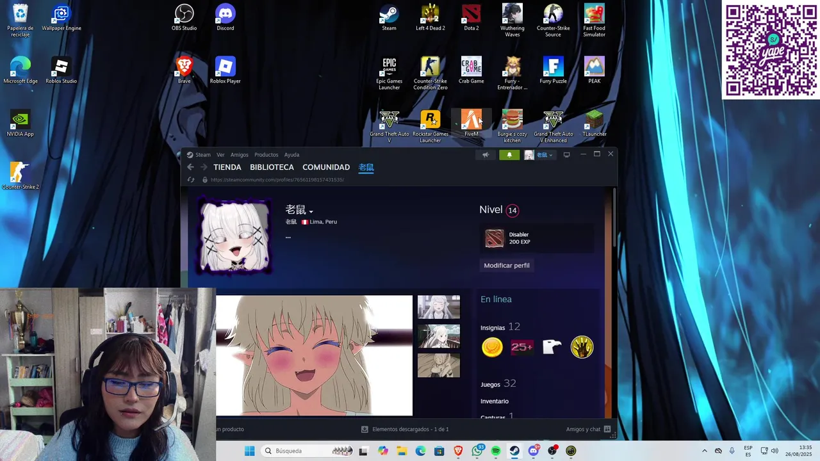820x461 pixels.
Task: Open the Inventario link
Action: pos(495,401)
